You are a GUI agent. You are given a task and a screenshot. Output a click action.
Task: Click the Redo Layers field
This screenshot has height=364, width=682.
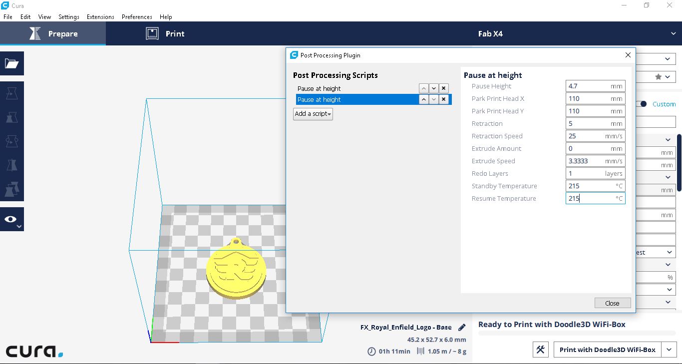tap(595, 173)
